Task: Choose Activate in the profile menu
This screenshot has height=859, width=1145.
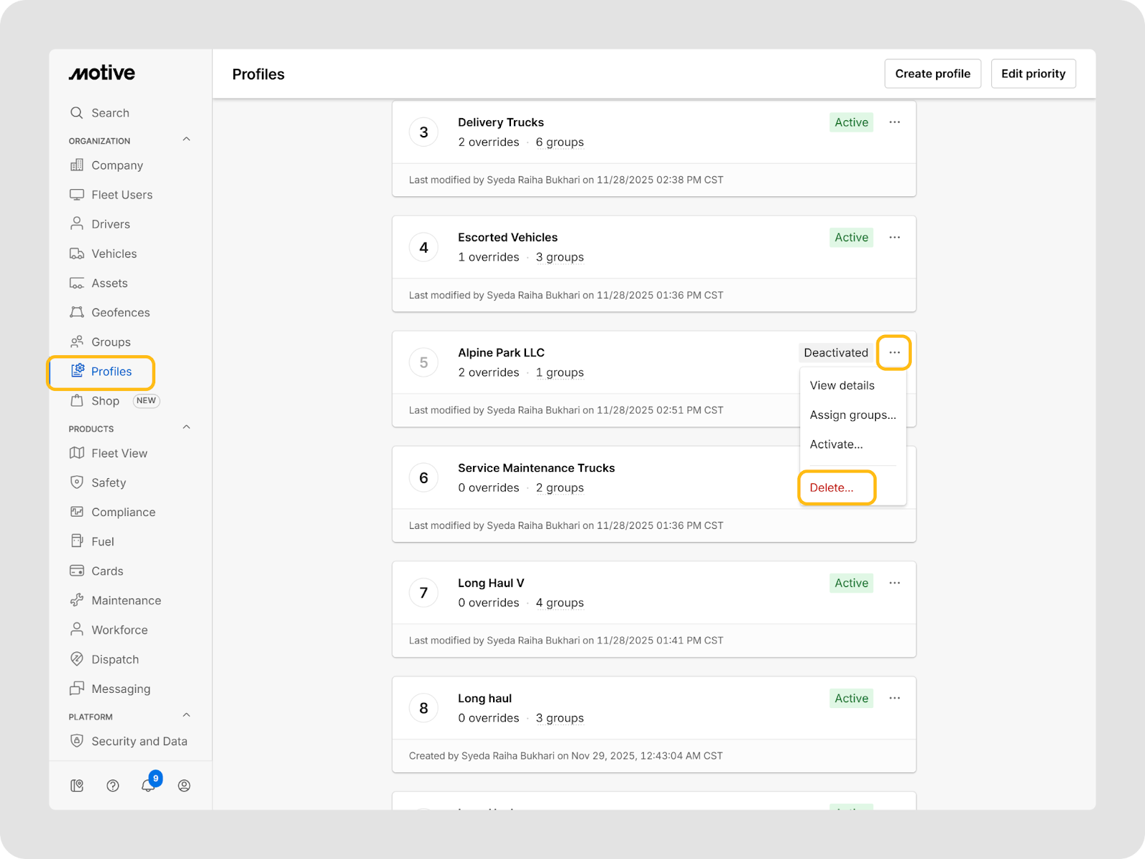Action: pyautogui.click(x=836, y=444)
